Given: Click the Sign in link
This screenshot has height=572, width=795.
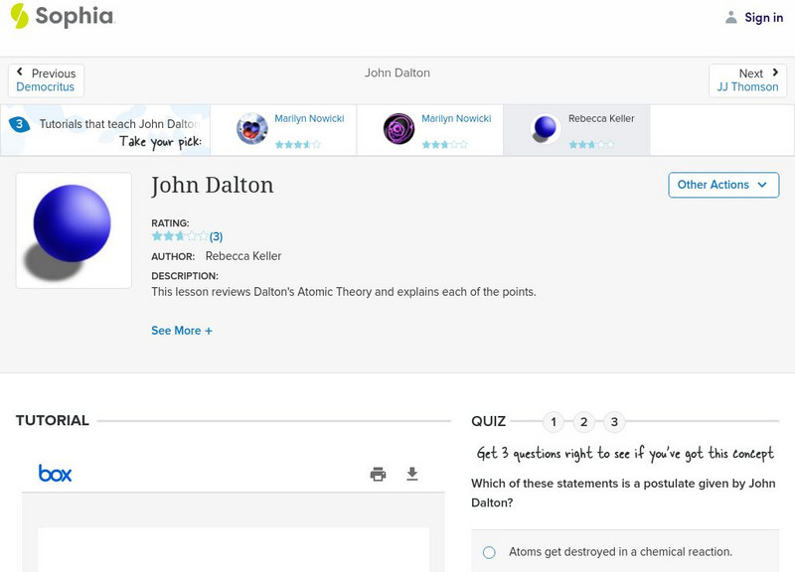Looking at the screenshot, I should tap(763, 18).
